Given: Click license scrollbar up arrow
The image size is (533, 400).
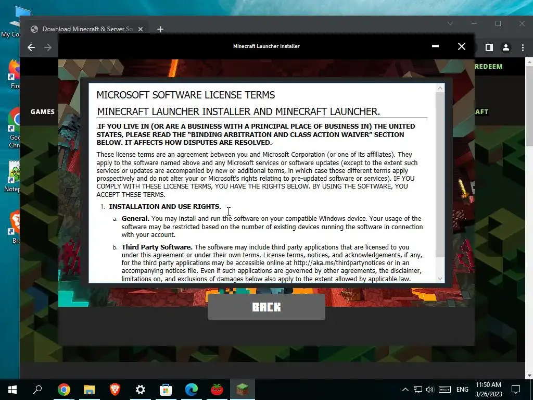Looking at the screenshot, I should [440, 89].
